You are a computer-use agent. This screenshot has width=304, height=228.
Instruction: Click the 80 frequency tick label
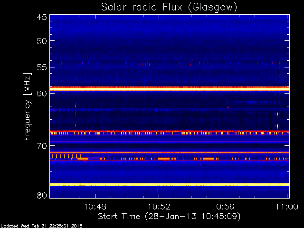pyautogui.click(x=42, y=195)
